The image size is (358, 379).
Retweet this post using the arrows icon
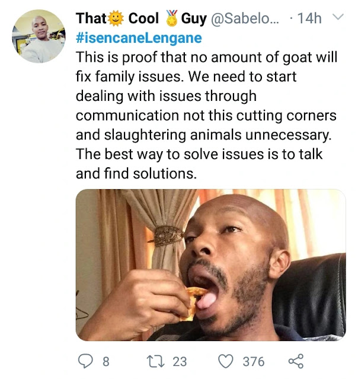coord(155,361)
